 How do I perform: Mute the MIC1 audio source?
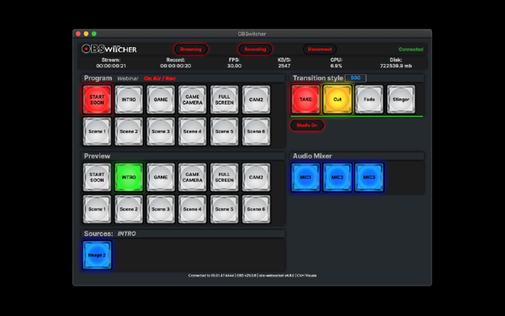click(x=306, y=177)
